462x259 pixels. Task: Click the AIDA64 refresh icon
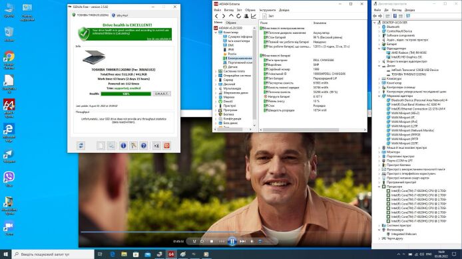point(238,16)
